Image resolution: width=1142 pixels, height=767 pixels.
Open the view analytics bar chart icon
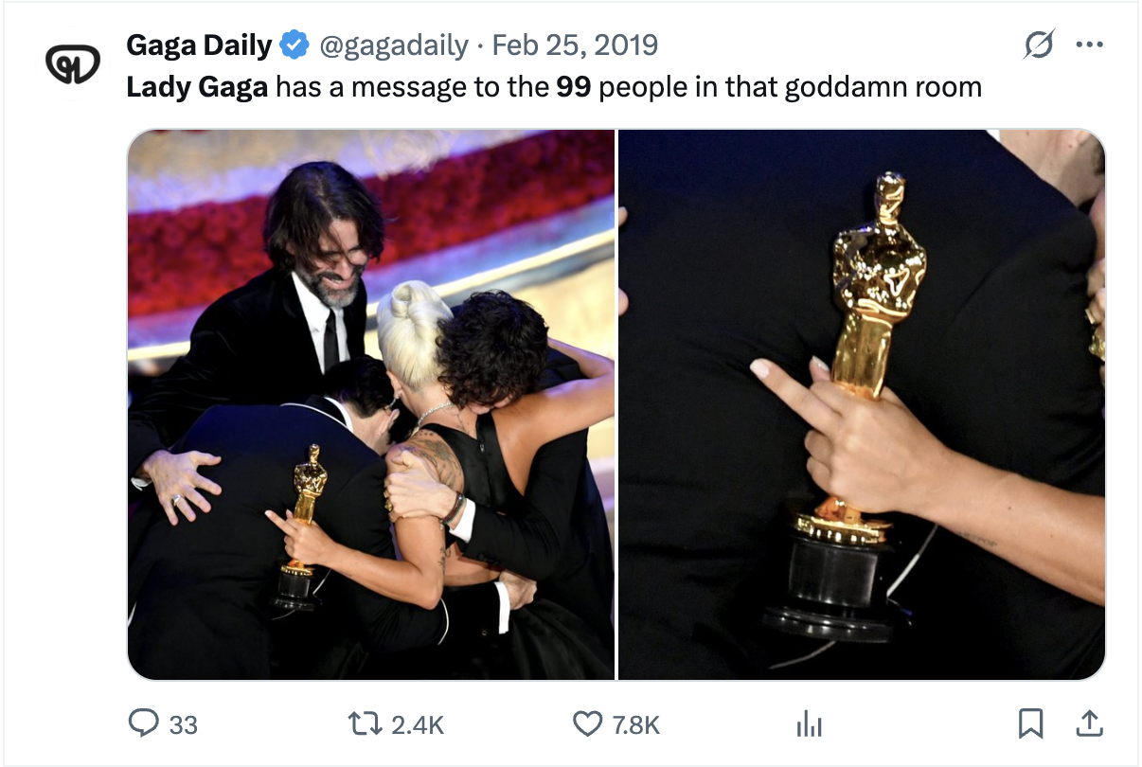click(x=809, y=724)
